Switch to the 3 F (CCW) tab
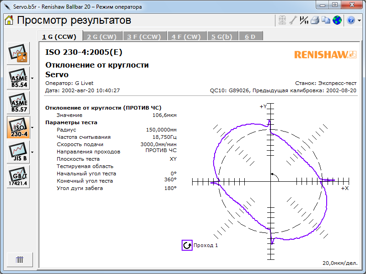The height and width of the screenshot is (274, 366). click(144, 37)
